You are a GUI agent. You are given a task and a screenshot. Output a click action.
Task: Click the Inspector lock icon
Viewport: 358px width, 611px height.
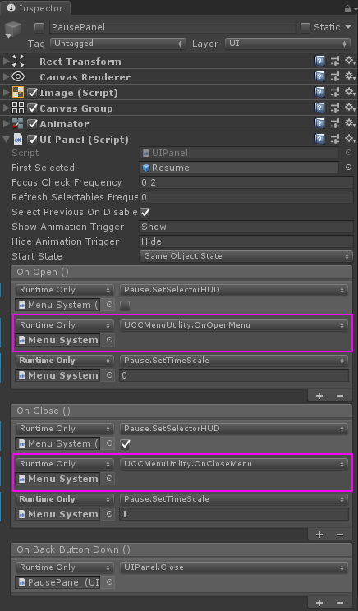tap(347, 8)
